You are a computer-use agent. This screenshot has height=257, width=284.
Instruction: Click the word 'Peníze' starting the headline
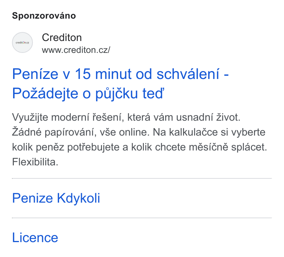[35, 74]
